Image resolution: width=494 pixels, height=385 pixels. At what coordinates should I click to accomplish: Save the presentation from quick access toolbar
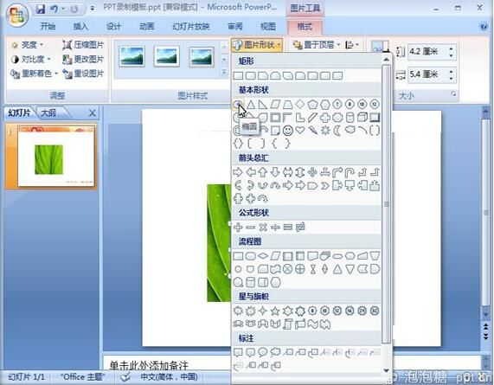coord(40,10)
